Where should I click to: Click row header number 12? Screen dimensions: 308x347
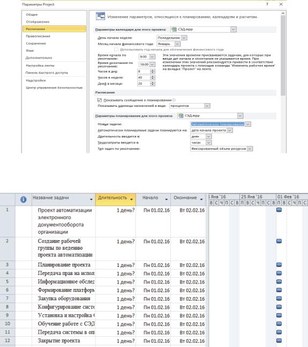point(7,341)
